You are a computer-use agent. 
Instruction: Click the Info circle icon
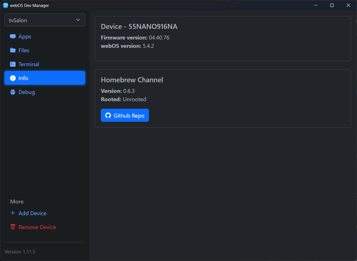coord(13,78)
